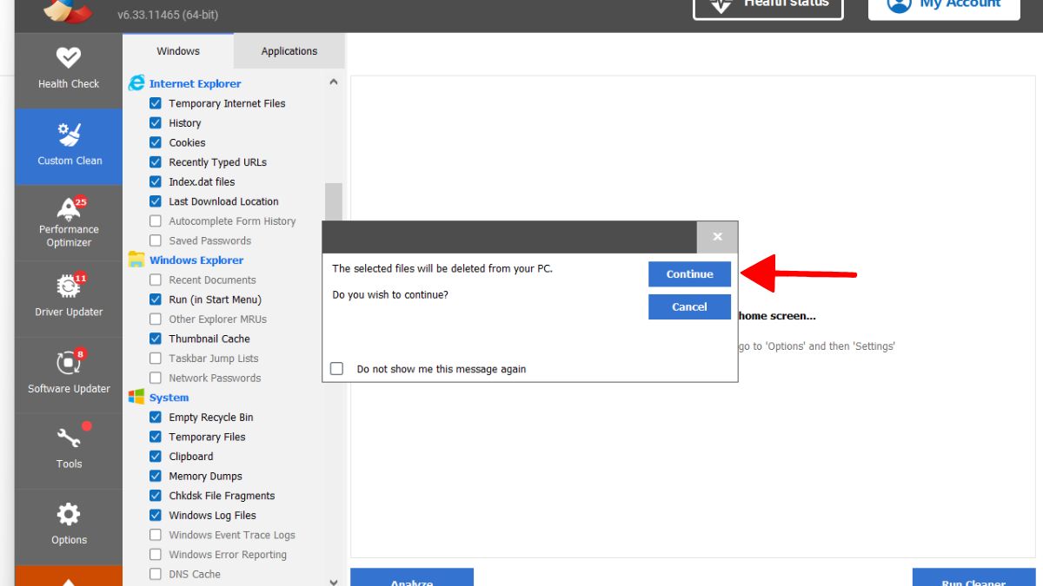The width and height of the screenshot is (1043, 586).
Task: Open Performance Optimizer rocket icon
Action: click(69, 208)
